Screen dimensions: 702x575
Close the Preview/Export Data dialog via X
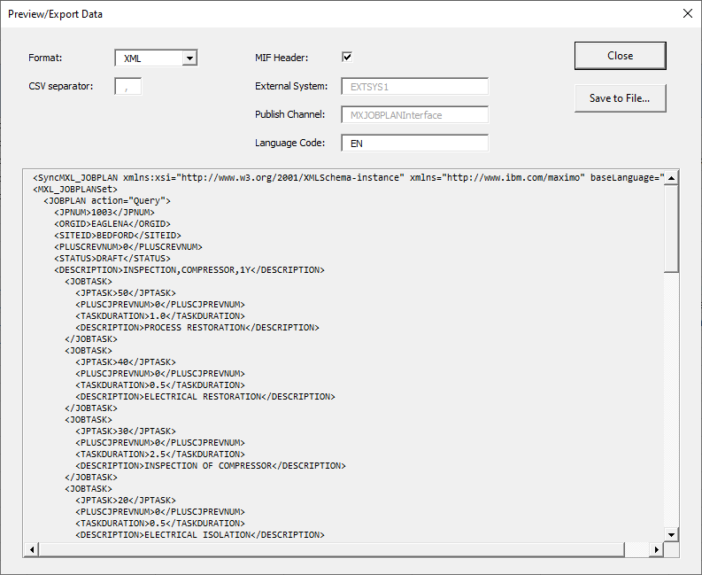pyautogui.click(x=688, y=13)
